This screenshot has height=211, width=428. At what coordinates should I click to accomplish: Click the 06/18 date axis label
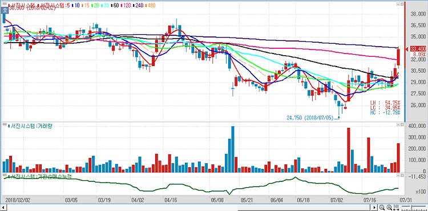click(x=302, y=200)
